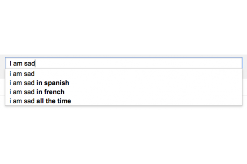Click the gray bar left of the search box
Viewport: 247px width, 164px height.
click(x=2, y=63)
